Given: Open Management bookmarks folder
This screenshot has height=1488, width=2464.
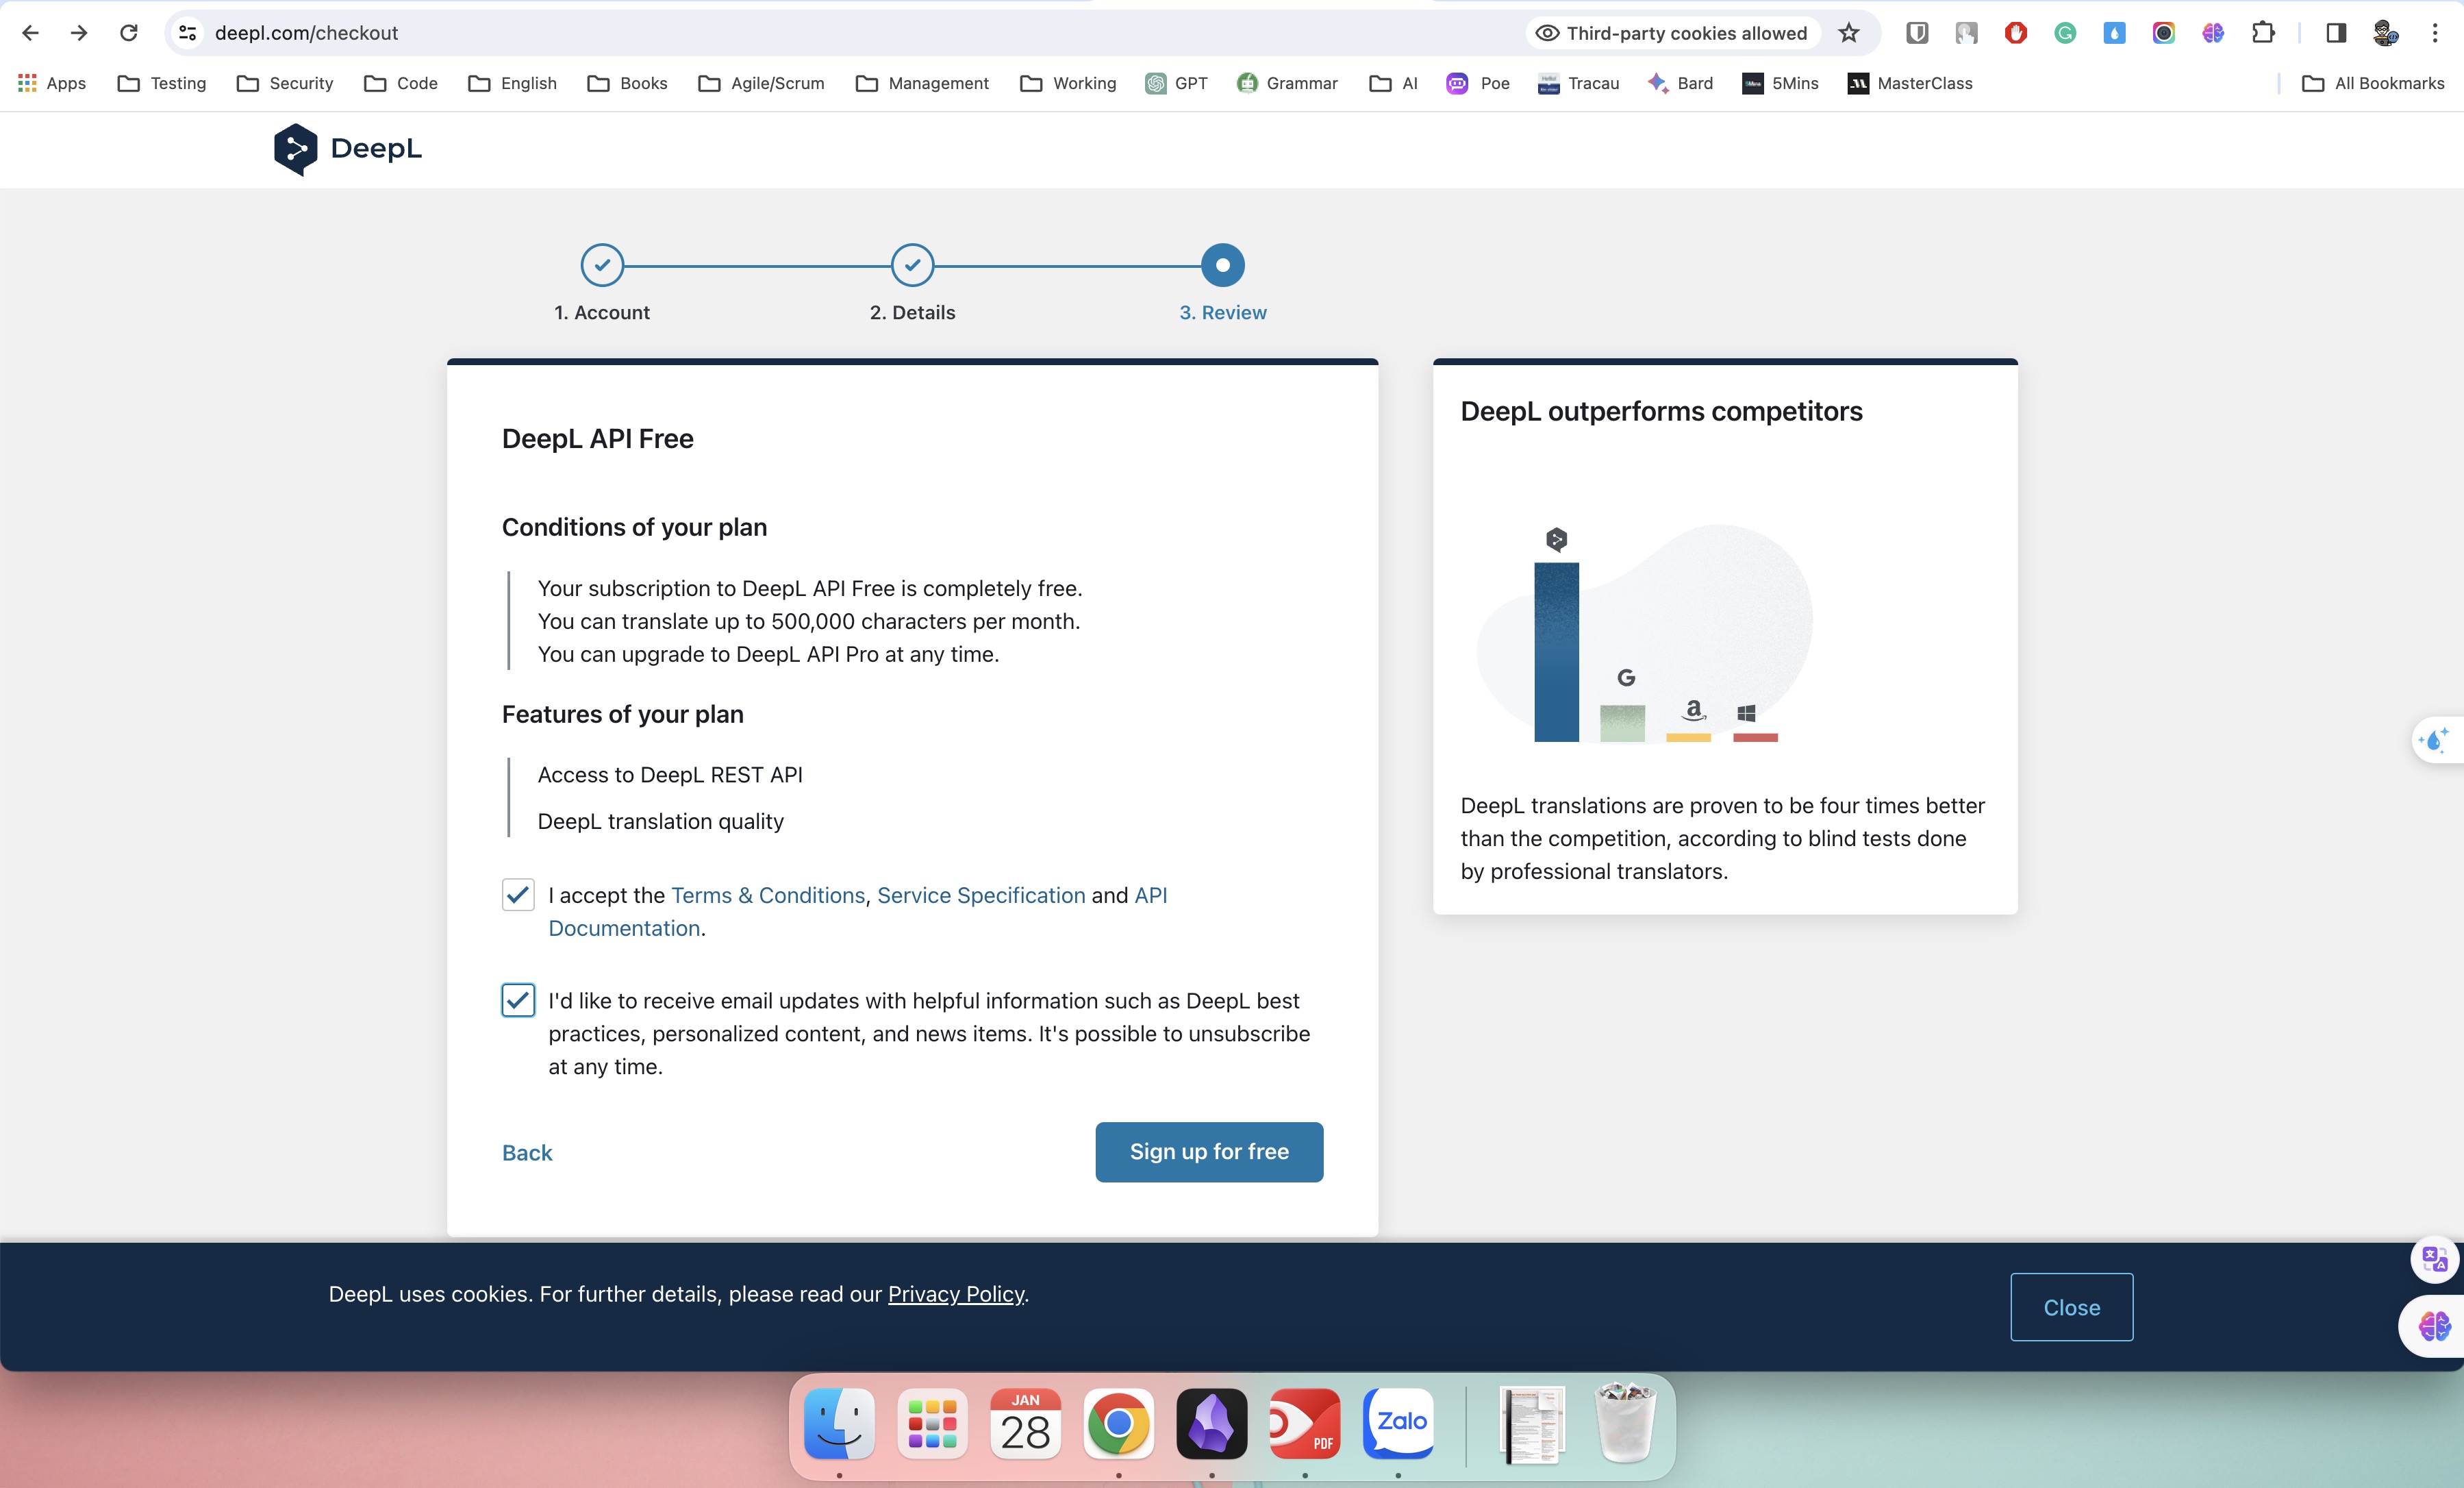Looking at the screenshot, I should [x=922, y=83].
